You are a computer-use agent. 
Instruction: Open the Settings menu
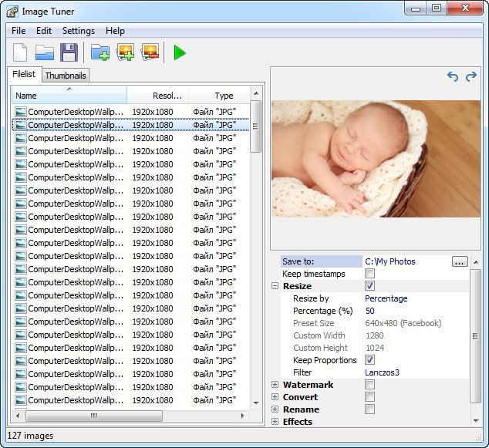tap(78, 31)
